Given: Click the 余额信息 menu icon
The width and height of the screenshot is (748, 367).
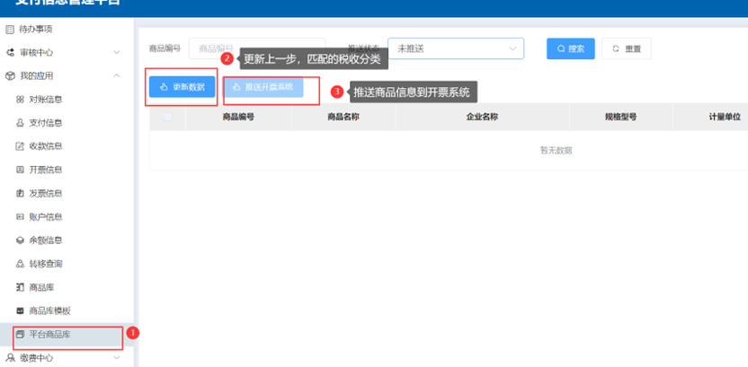Looking at the screenshot, I should 20,240.
